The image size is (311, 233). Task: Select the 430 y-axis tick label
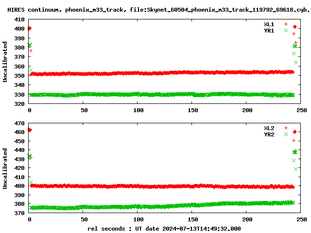[x=19, y=159]
